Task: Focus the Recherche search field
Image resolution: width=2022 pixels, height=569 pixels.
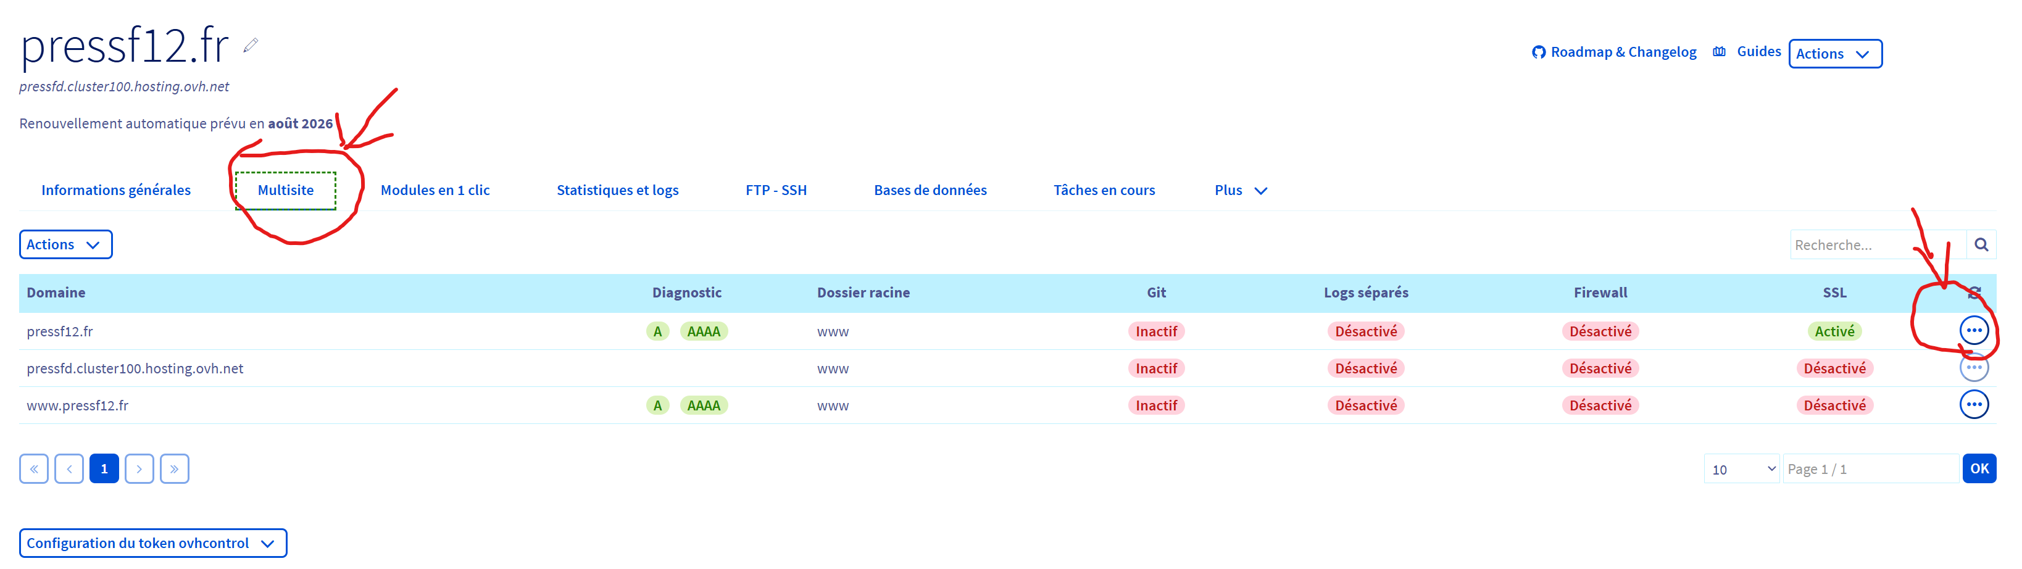Action: click(1876, 245)
